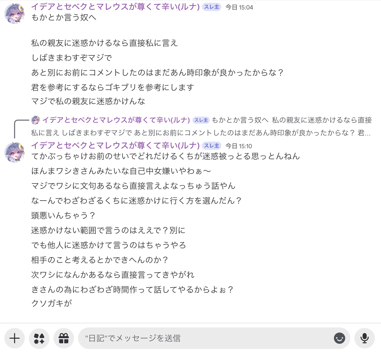Open the plus attachment menu

pyautogui.click(x=15, y=338)
